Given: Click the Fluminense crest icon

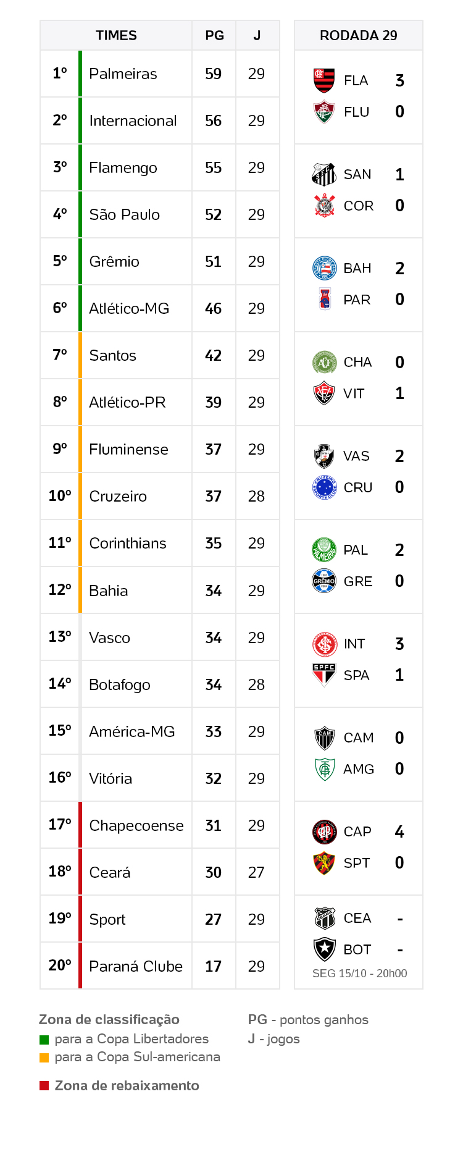Looking at the screenshot, I should (324, 112).
